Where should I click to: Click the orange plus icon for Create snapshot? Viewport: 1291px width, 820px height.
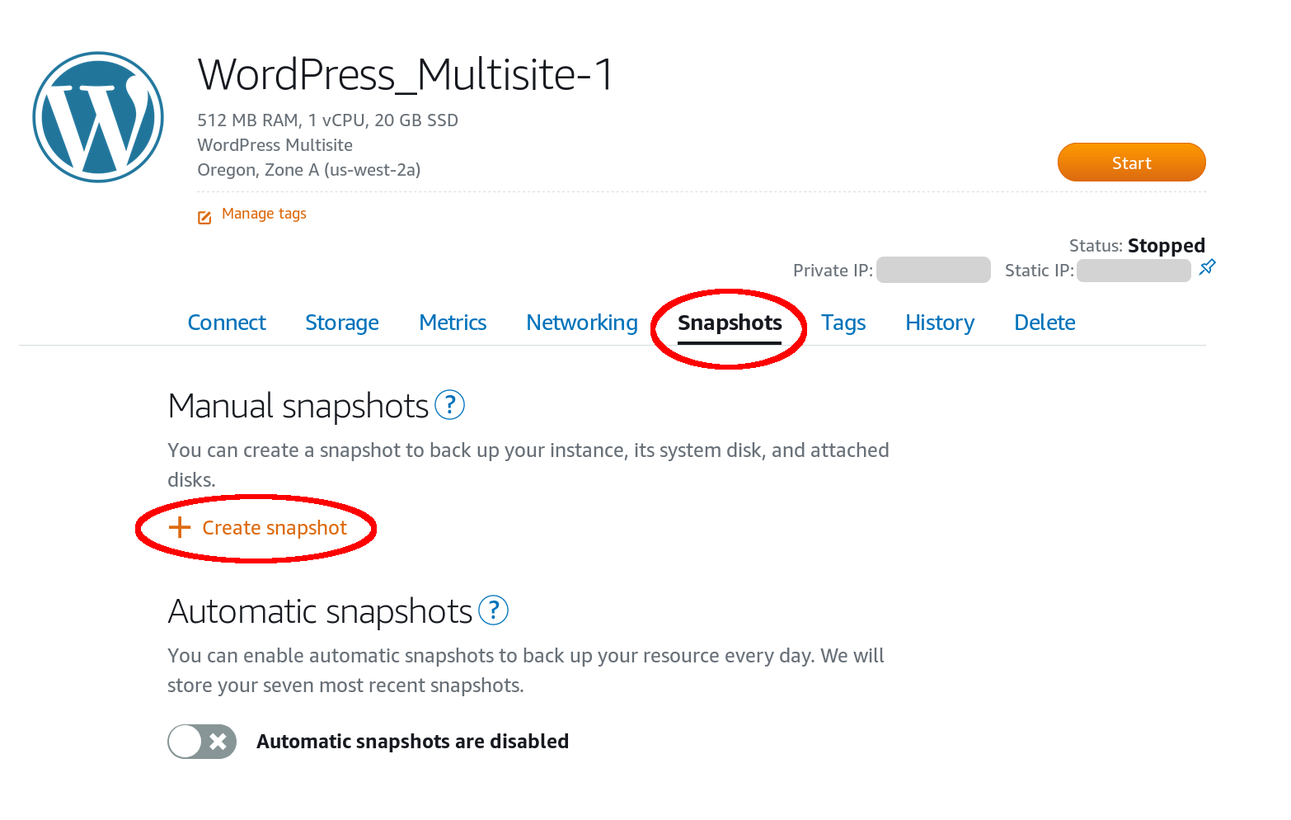tap(179, 527)
